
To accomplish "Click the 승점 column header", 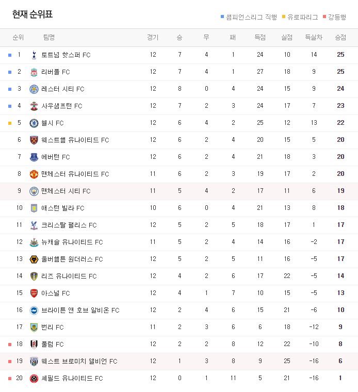I will click(x=340, y=38).
